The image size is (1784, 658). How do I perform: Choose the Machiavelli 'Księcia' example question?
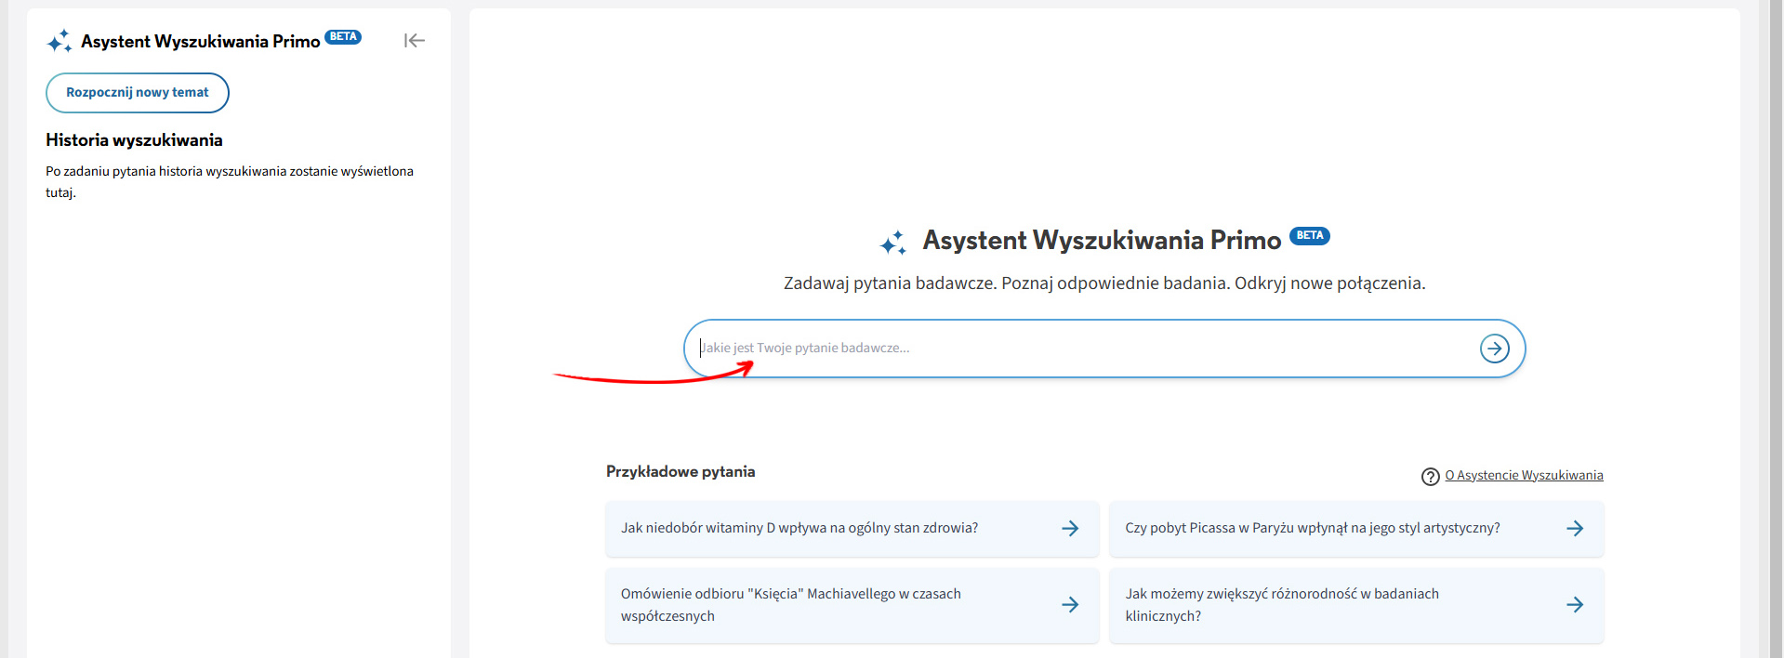(x=790, y=605)
